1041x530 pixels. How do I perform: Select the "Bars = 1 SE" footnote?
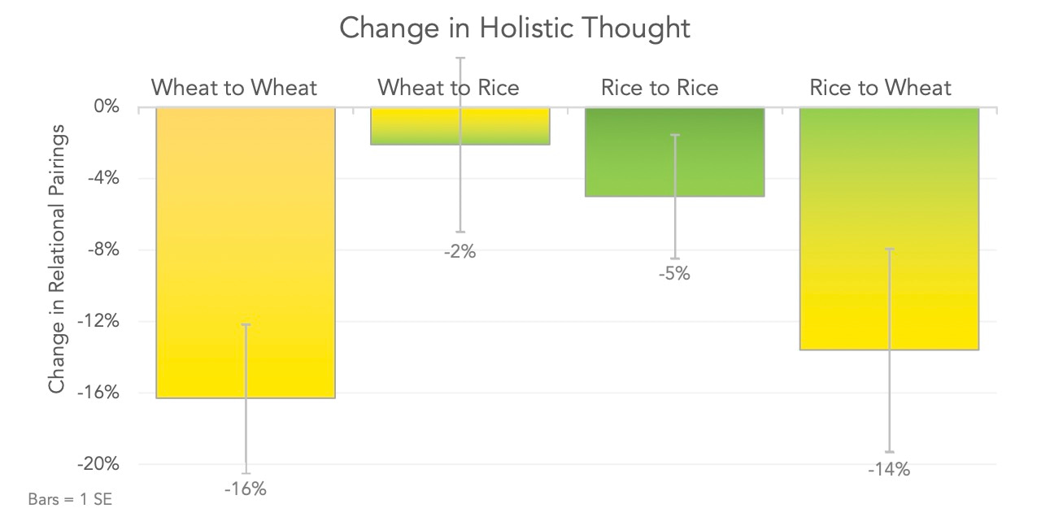(x=70, y=500)
